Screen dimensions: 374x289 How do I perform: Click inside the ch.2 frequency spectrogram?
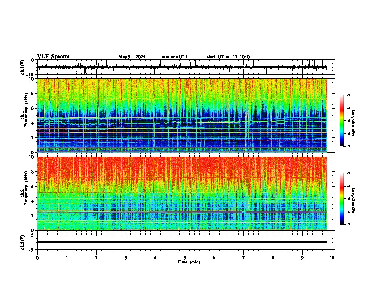coord(182,194)
